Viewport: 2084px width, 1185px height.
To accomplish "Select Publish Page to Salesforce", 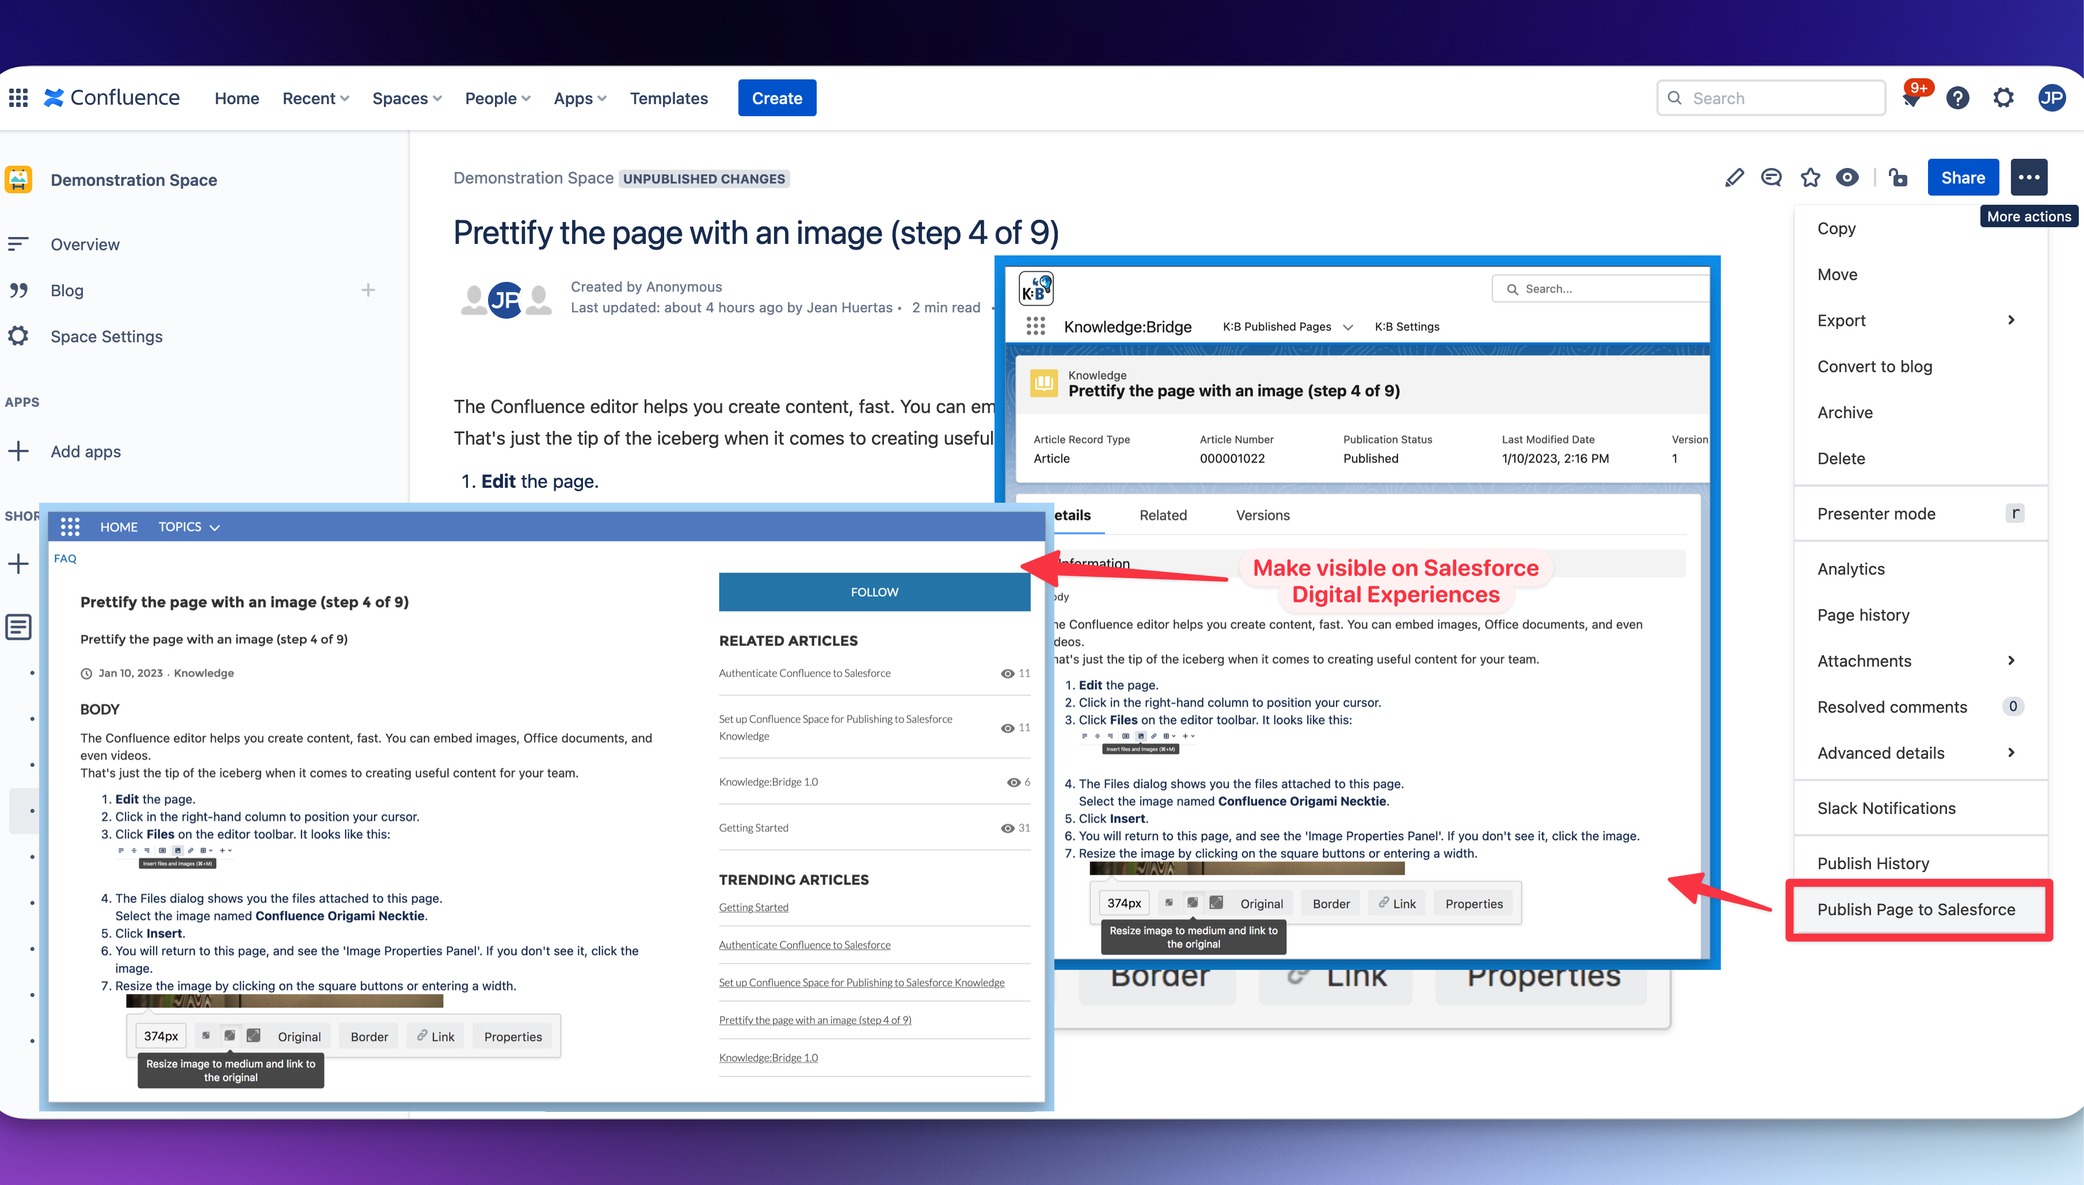I will pos(1917,909).
